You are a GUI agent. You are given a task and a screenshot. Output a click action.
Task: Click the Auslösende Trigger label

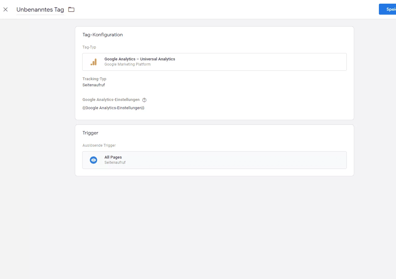tap(99, 145)
